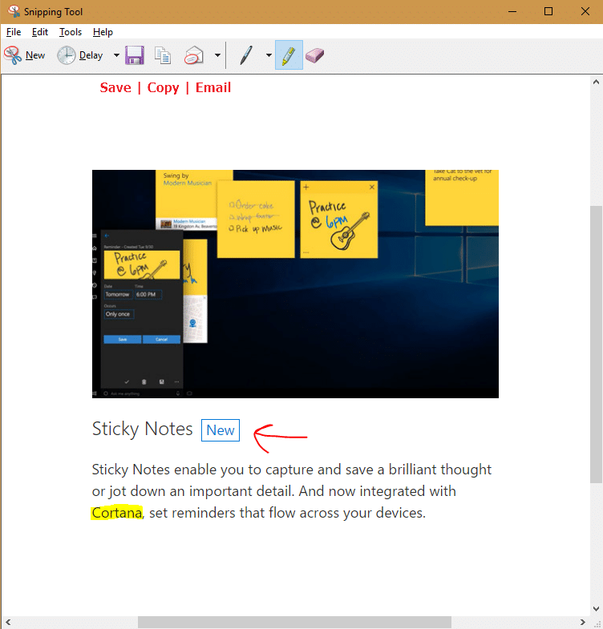This screenshot has height=629, width=603.
Task: Close the Snipping Tool window
Action: click(585, 11)
